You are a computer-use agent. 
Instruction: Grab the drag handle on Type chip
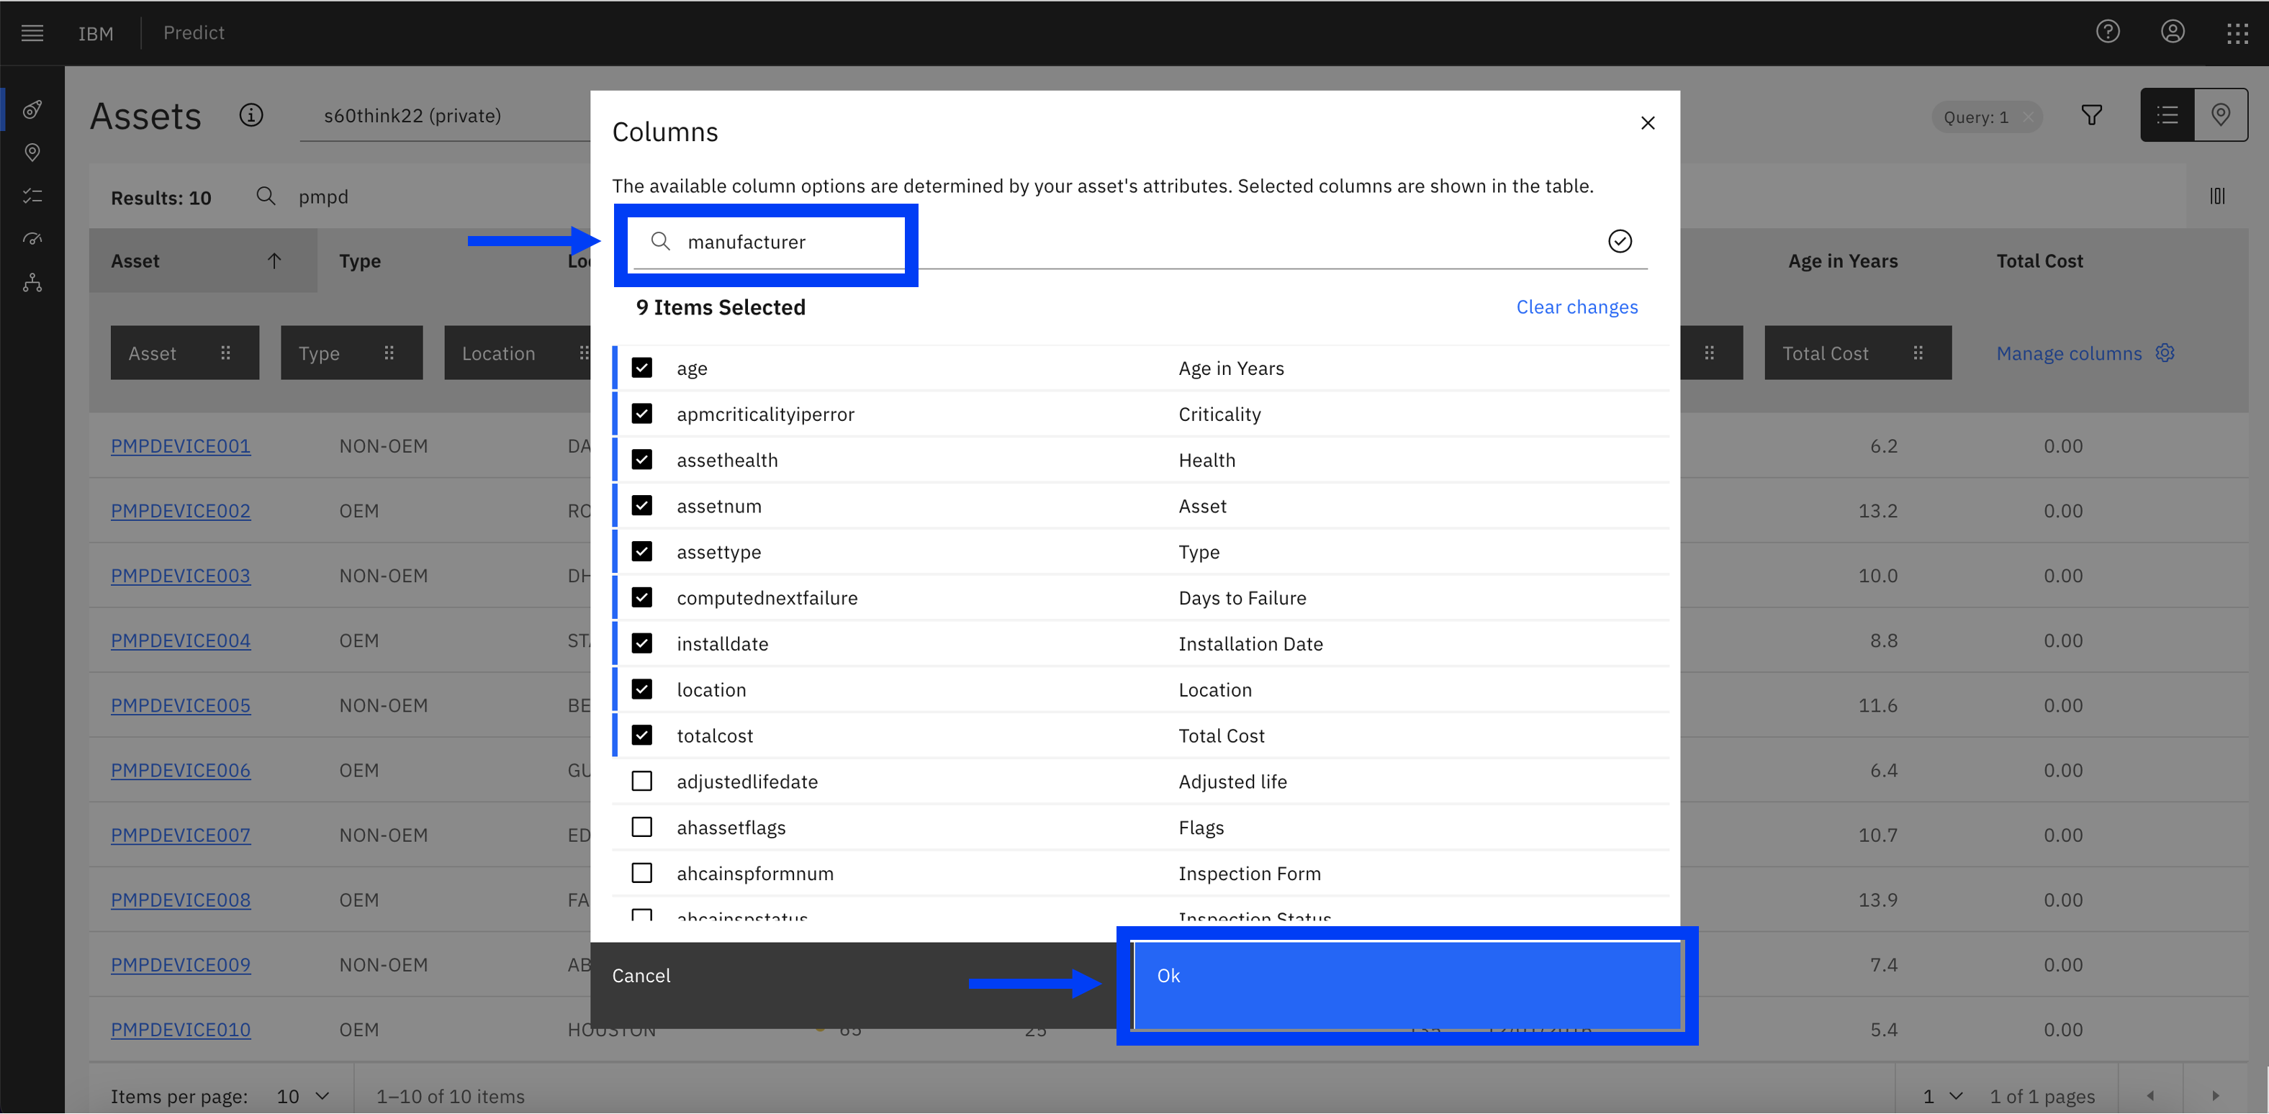tap(389, 352)
